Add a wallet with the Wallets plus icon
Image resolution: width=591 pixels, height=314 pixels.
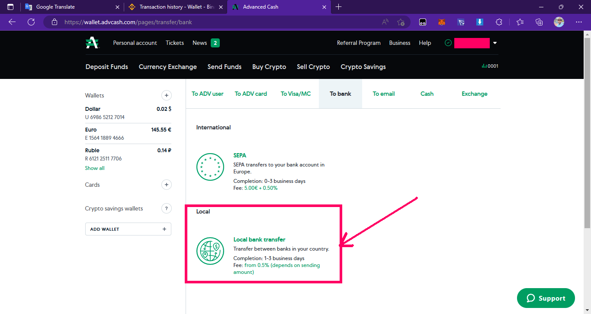[x=166, y=95]
